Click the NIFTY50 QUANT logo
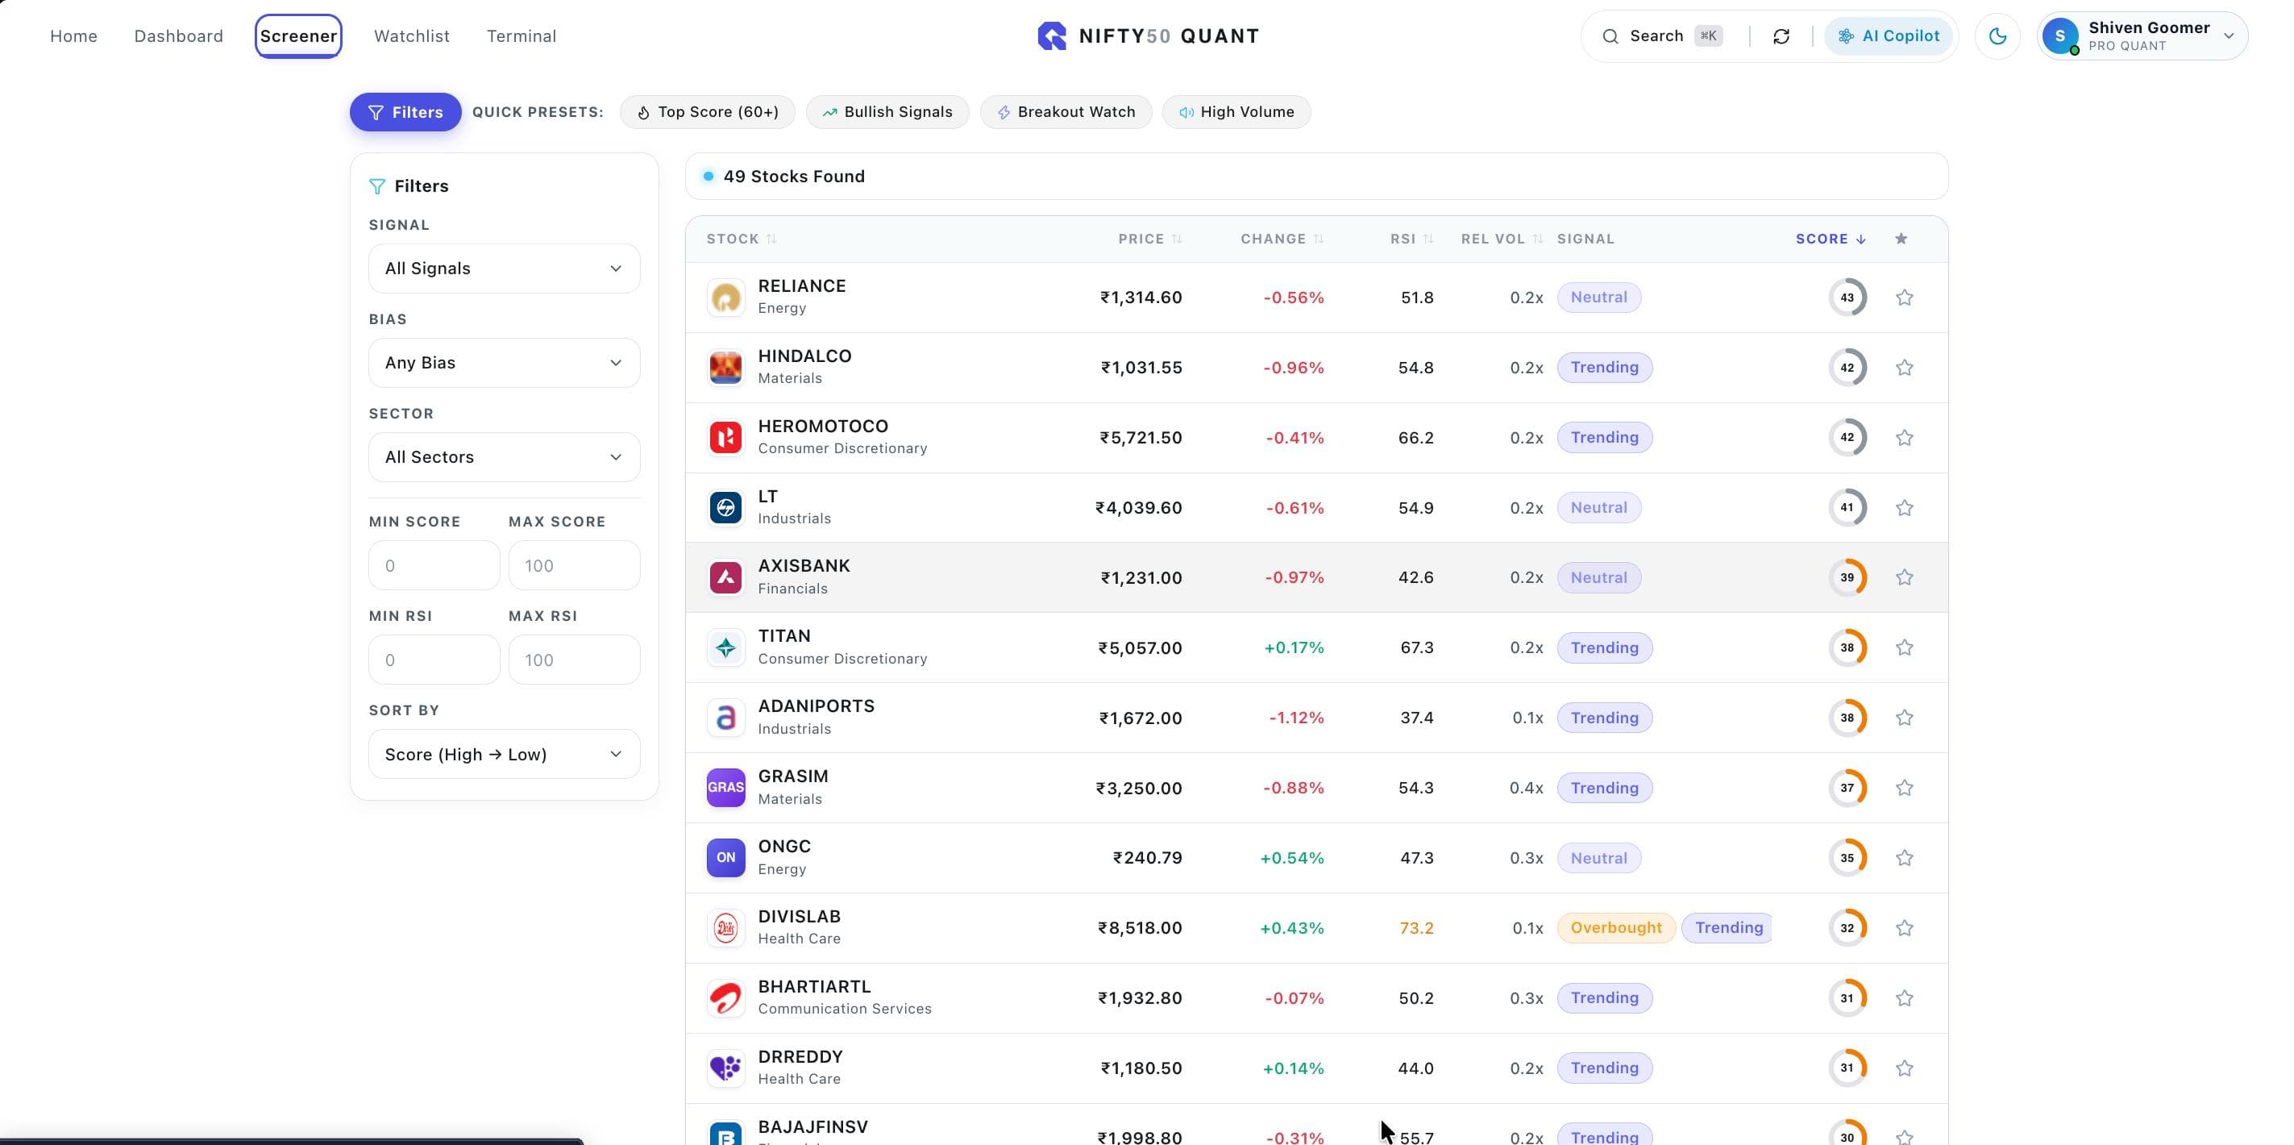This screenshot has height=1145, width=2294. pos(1148,36)
